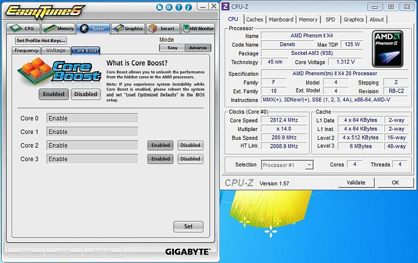Open the CPU tab in EasyTune6

click(x=23, y=29)
